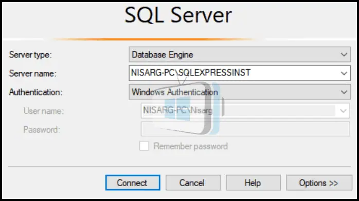Screen dimensions: 359x201
Task: Click the Password input field
Action: pos(245,129)
